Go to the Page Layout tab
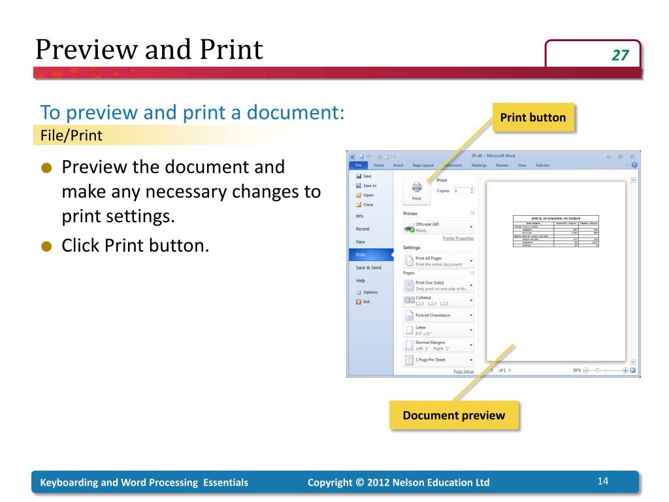The width and height of the screenshot is (669, 502). click(423, 165)
